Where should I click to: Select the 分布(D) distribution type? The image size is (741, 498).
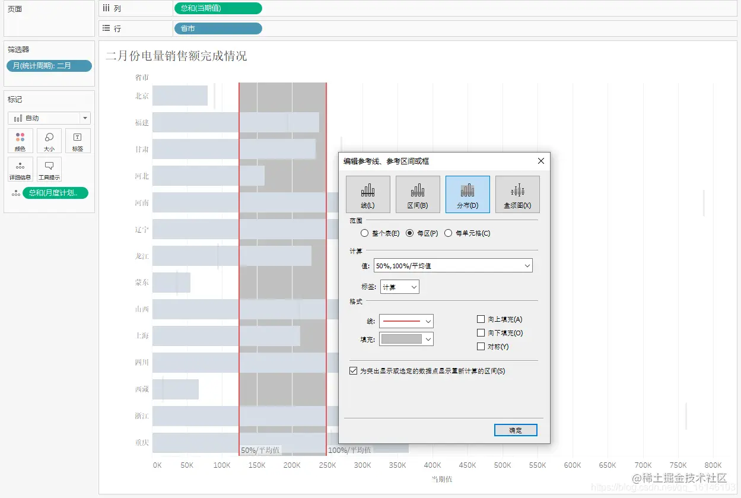pos(468,194)
